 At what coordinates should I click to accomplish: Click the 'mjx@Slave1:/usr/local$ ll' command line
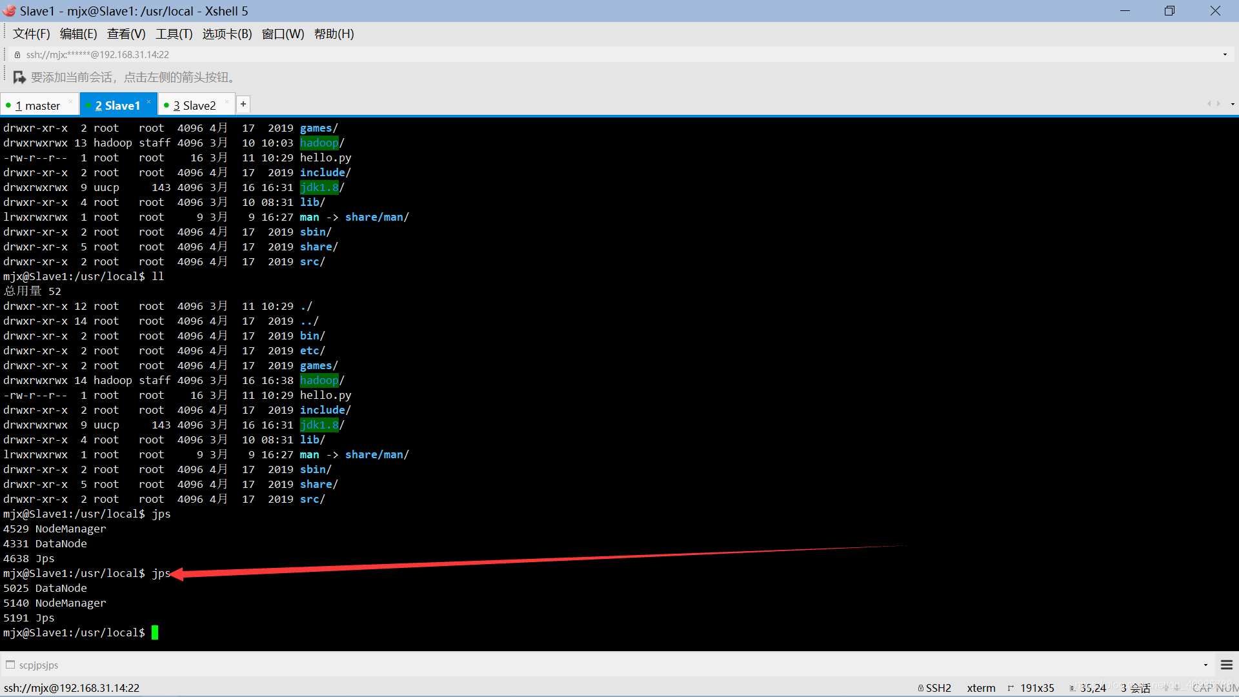(x=83, y=277)
